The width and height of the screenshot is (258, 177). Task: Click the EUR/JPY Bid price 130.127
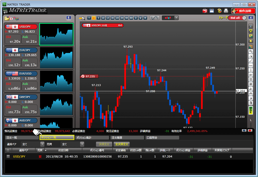tap(13, 63)
